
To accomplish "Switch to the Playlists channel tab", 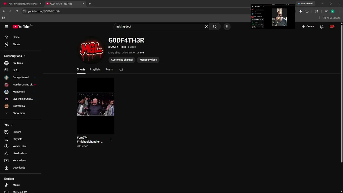I will 95,69.
